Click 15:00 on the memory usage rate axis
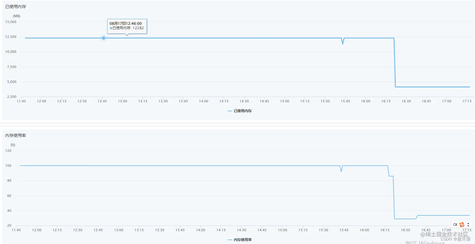Viewport: 475px width, 244px height. click(x=282, y=230)
